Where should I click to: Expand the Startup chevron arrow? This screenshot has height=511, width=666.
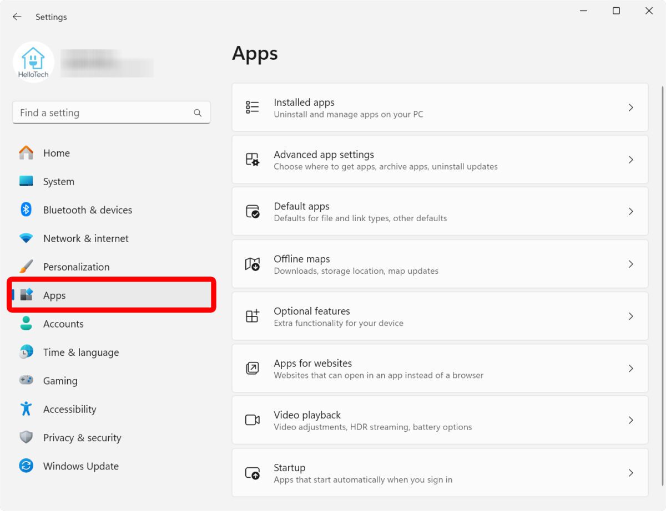coord(630,473)
